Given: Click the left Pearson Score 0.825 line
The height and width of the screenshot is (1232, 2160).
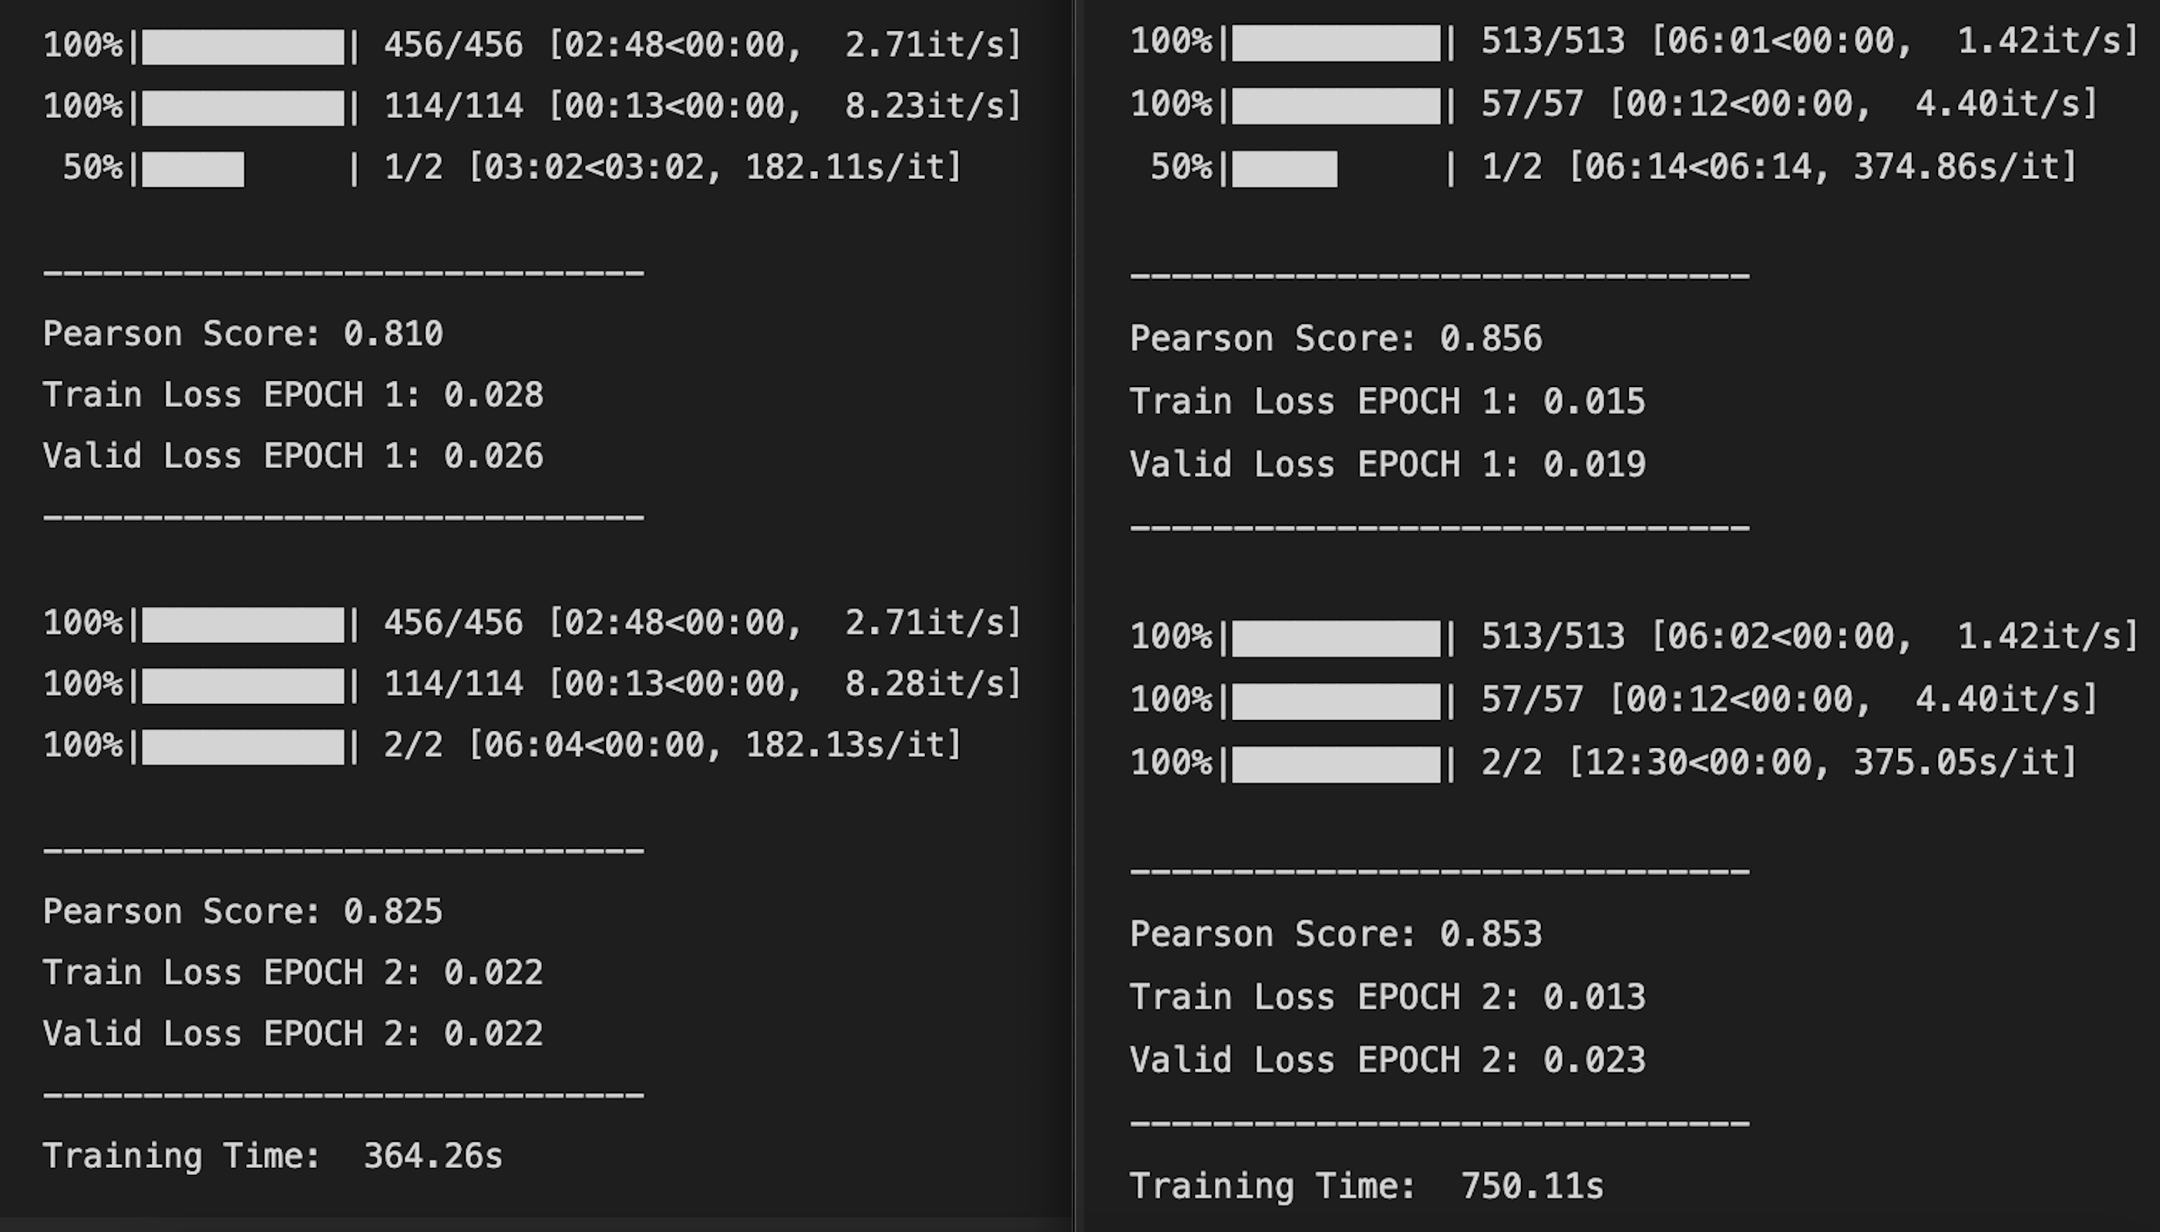Looking at the screenshot, I should (x=243, y=912).
